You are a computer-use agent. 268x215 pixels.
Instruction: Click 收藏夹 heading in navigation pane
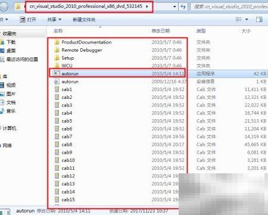click(x=10, y=33)
